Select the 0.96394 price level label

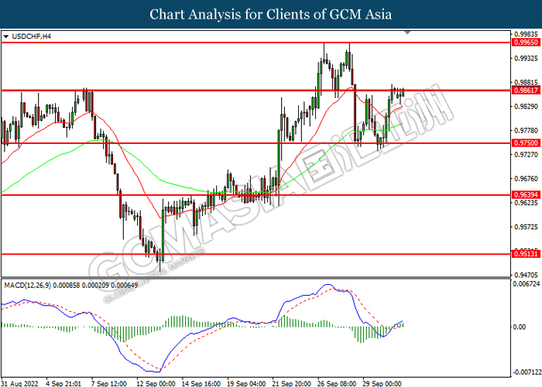(x=526, y=195)
